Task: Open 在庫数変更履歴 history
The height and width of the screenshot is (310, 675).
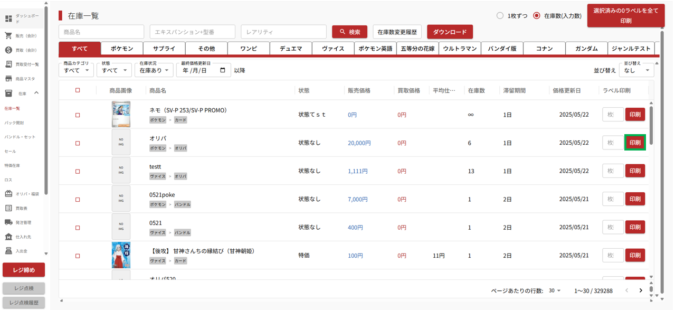Action: coord(397,32)
